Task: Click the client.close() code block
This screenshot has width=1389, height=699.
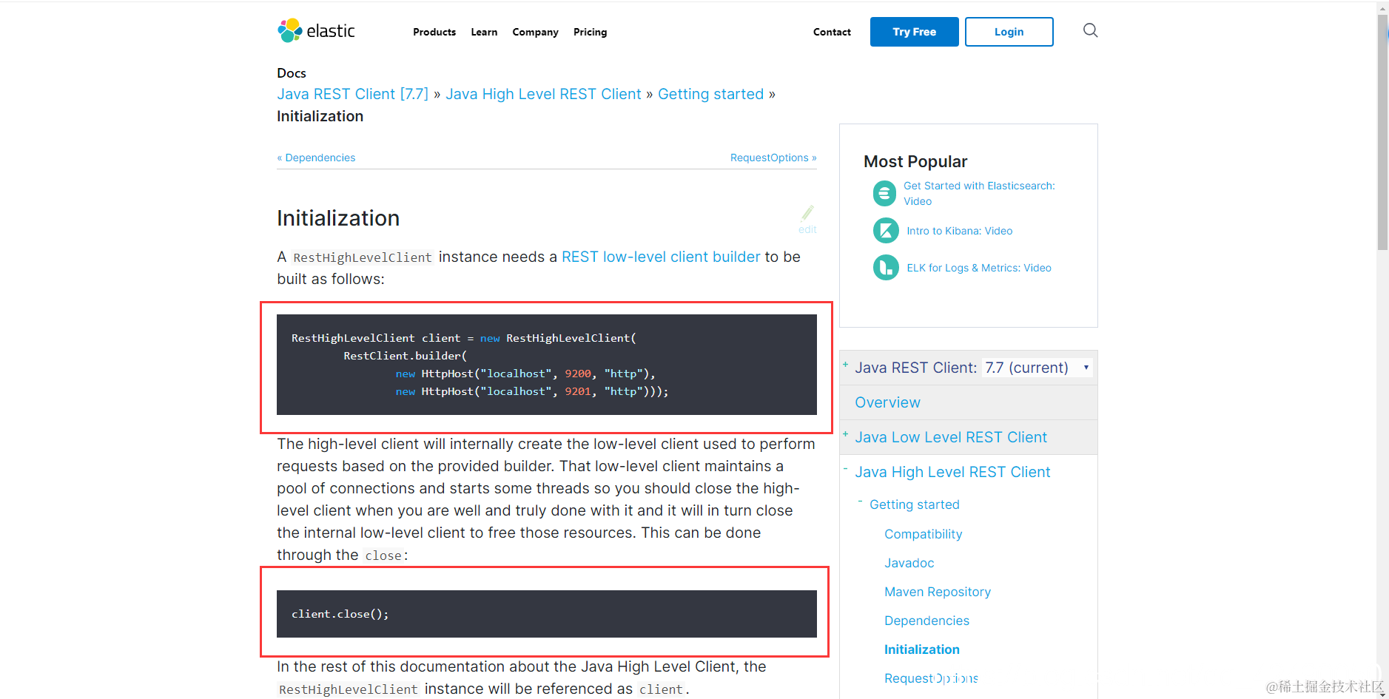Action: click(x=547, y=614)
